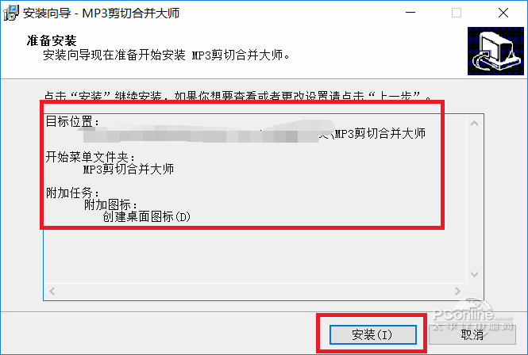Click the 取消 cancel button
The height and width of the screenshot is (355, 528).
click(x=472, y=334)
